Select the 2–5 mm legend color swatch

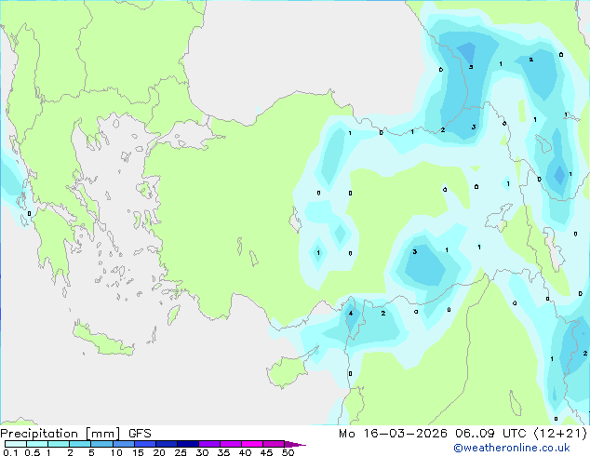[x=80, y=444]
